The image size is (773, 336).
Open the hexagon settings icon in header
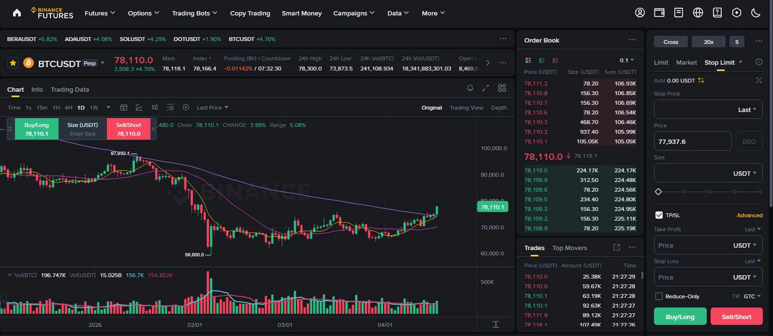coord(737,13)
